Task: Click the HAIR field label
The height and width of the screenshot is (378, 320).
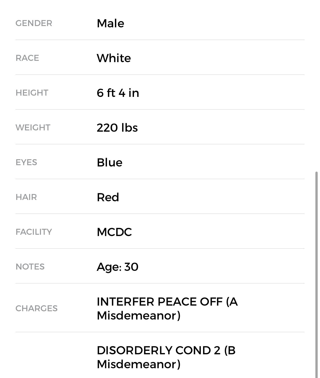Action: pos(26,197)
